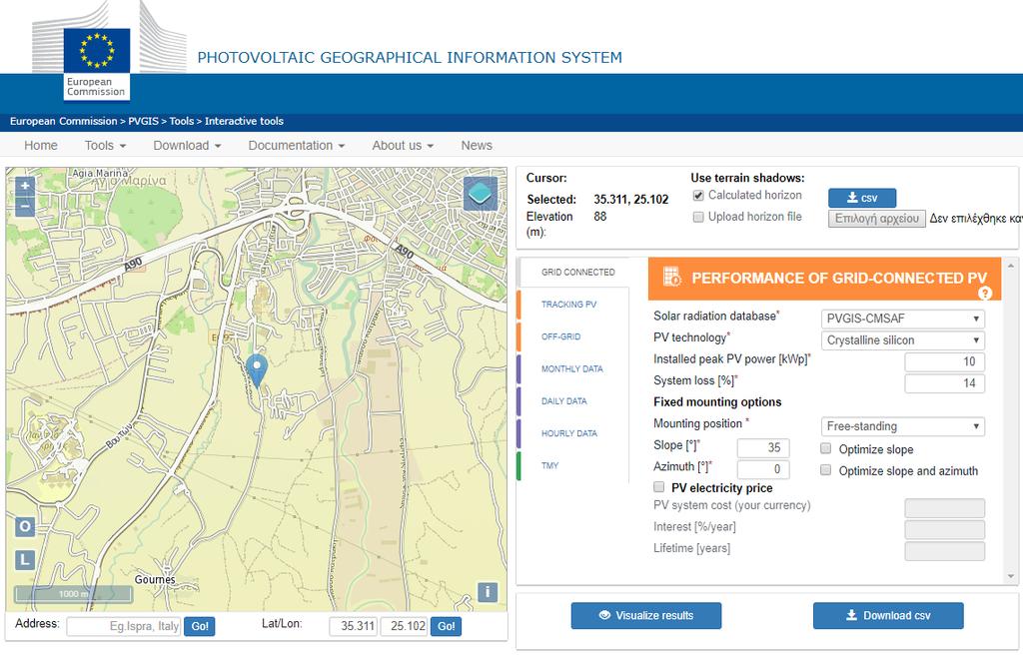
Task: Click the longitude input field
Action: pyautogui.click(x=404, y=626)
